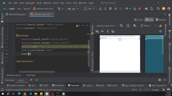172x96 pixels.
Task: Open the account profile icon
Action: click(x=169, y=9)
